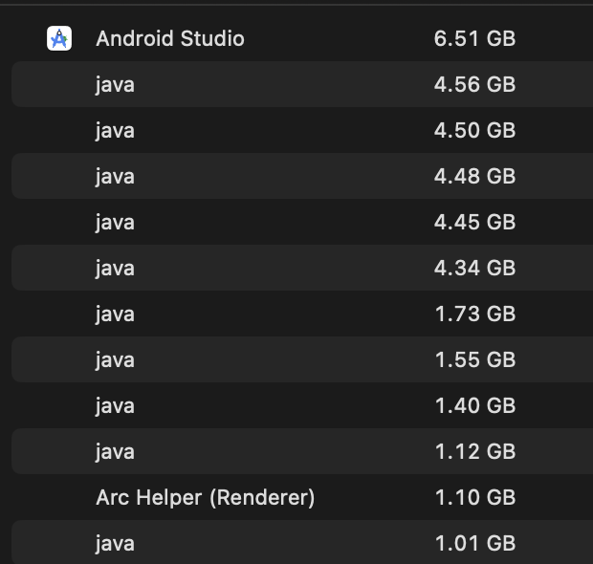Click the 1.55 GB memory value

tap(475, 359)
